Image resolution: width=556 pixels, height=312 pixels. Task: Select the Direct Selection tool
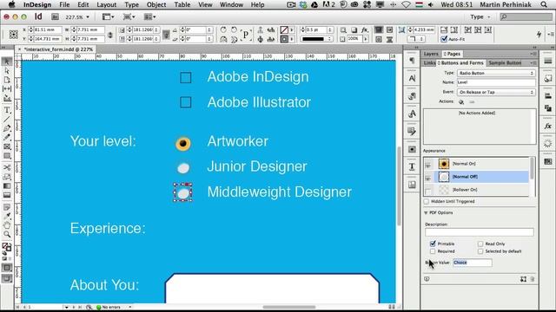pyautogui.click(x=7, y=71)
